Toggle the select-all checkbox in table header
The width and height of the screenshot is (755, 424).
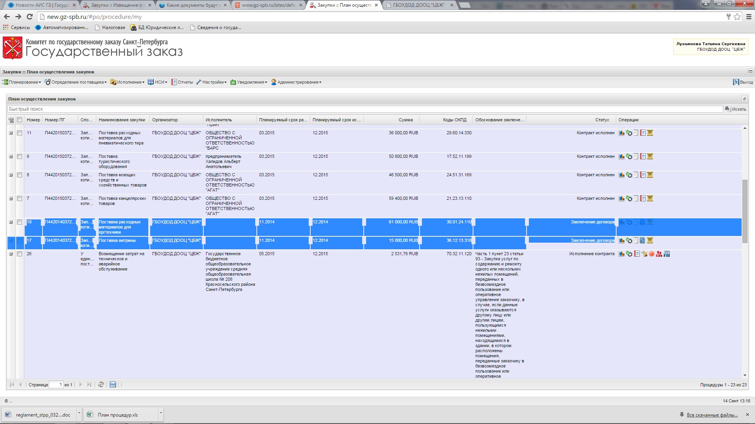tap(19, 120)
